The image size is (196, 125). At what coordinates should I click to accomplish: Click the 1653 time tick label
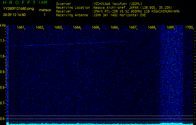(58, 27)
